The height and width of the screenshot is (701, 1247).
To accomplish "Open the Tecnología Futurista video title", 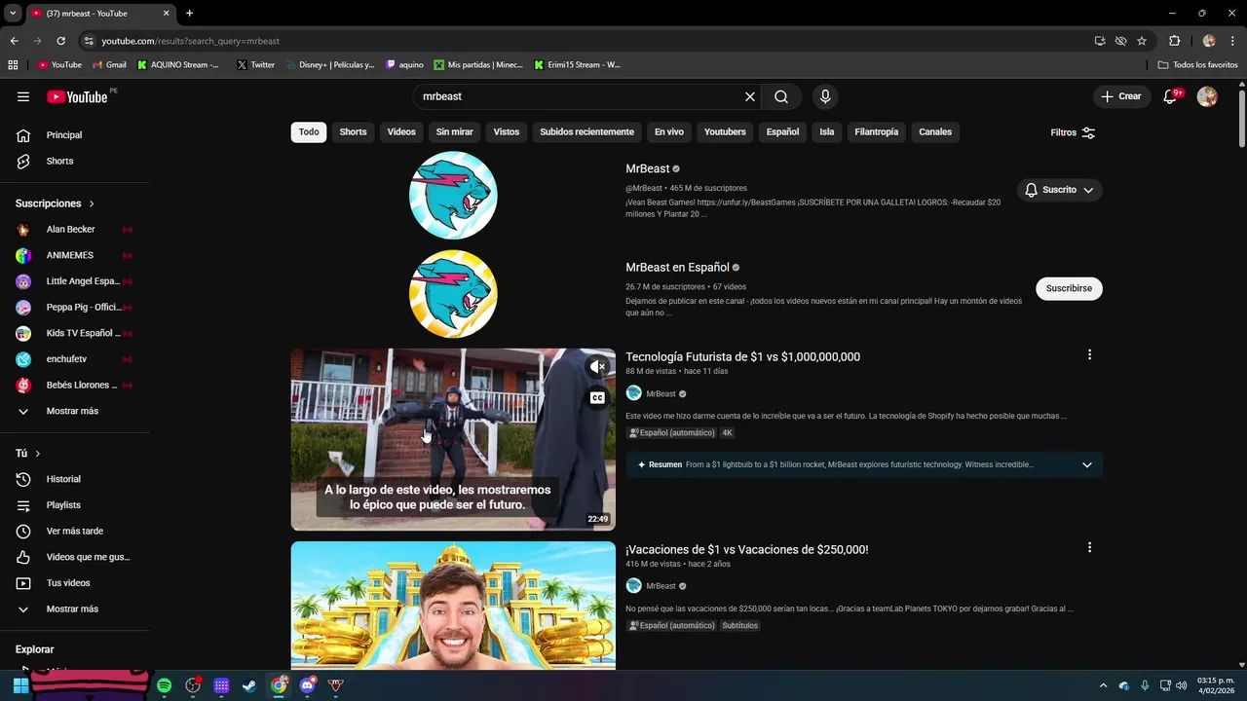I will 742,356.
